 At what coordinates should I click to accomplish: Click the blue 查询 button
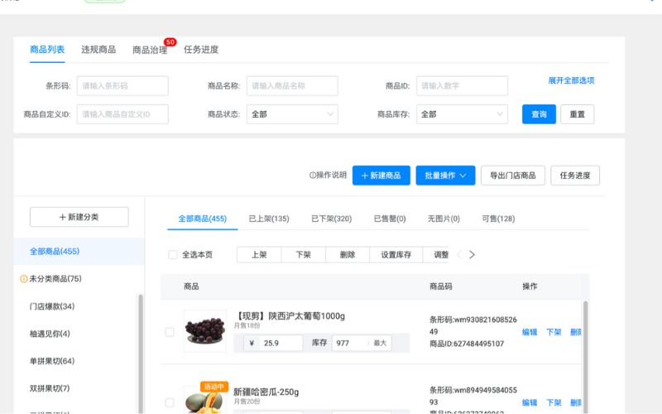[540, 114]
